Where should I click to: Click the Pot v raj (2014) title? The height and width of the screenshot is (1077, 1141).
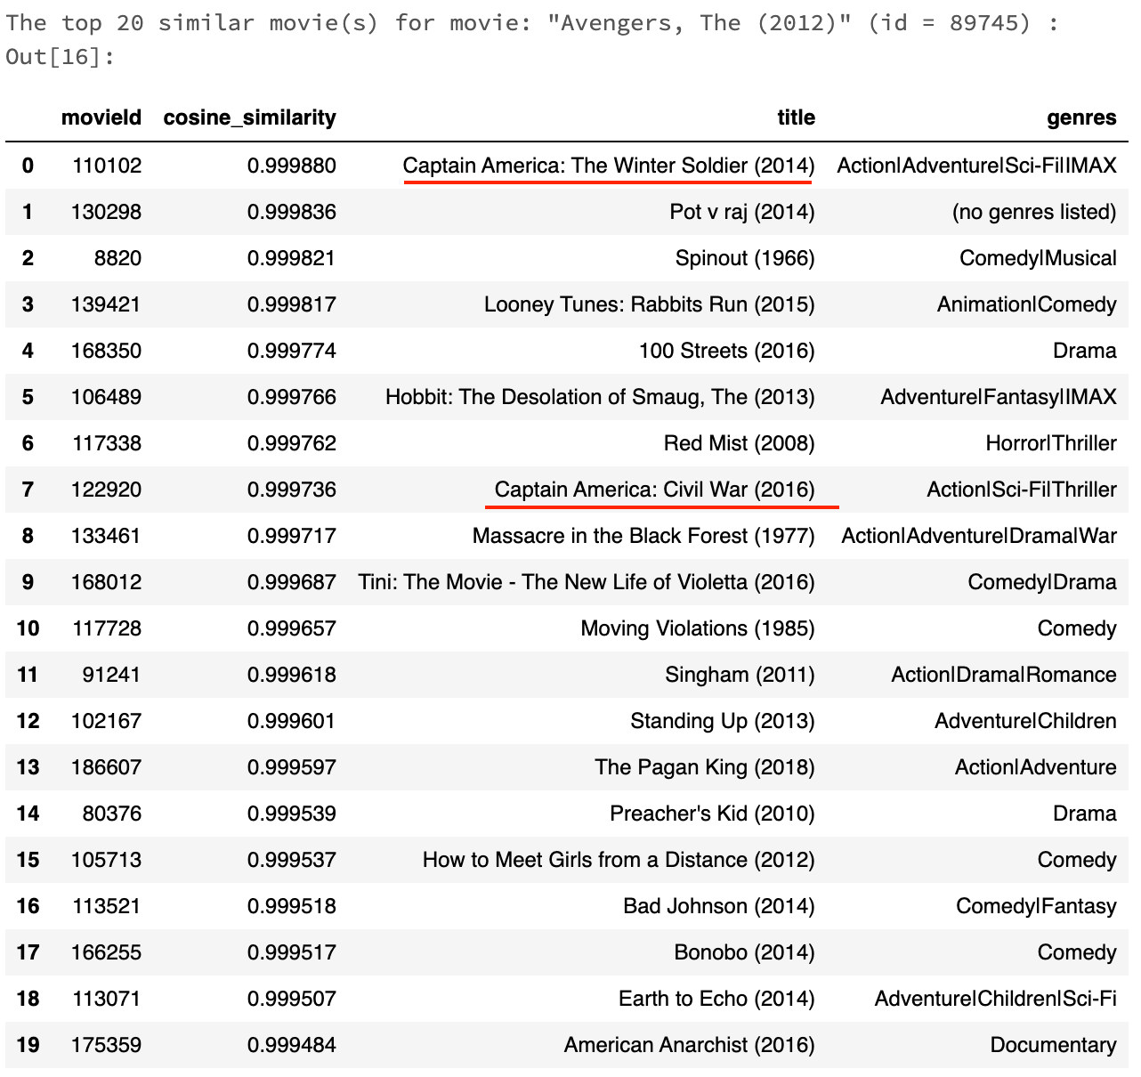(742, 212)
